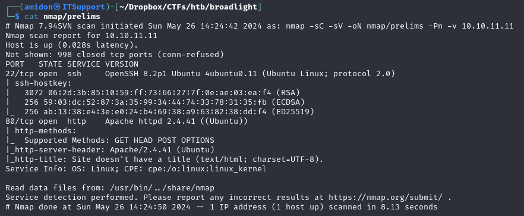
Task: Click the Kali symbol between amidon and ITSupport
Action: (58, 7)
